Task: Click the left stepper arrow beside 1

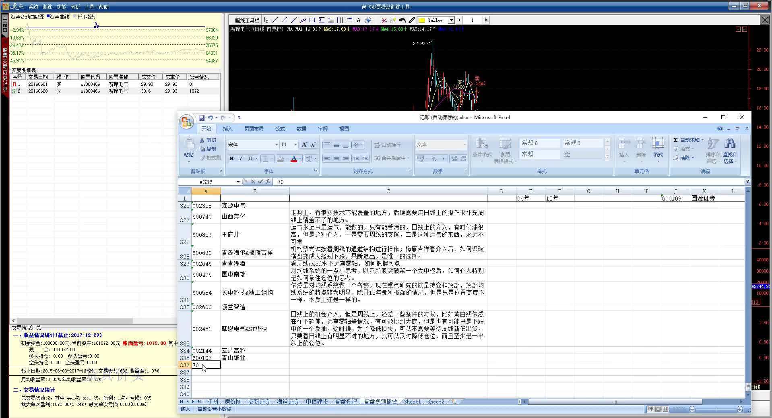Action: coord(459,20)
